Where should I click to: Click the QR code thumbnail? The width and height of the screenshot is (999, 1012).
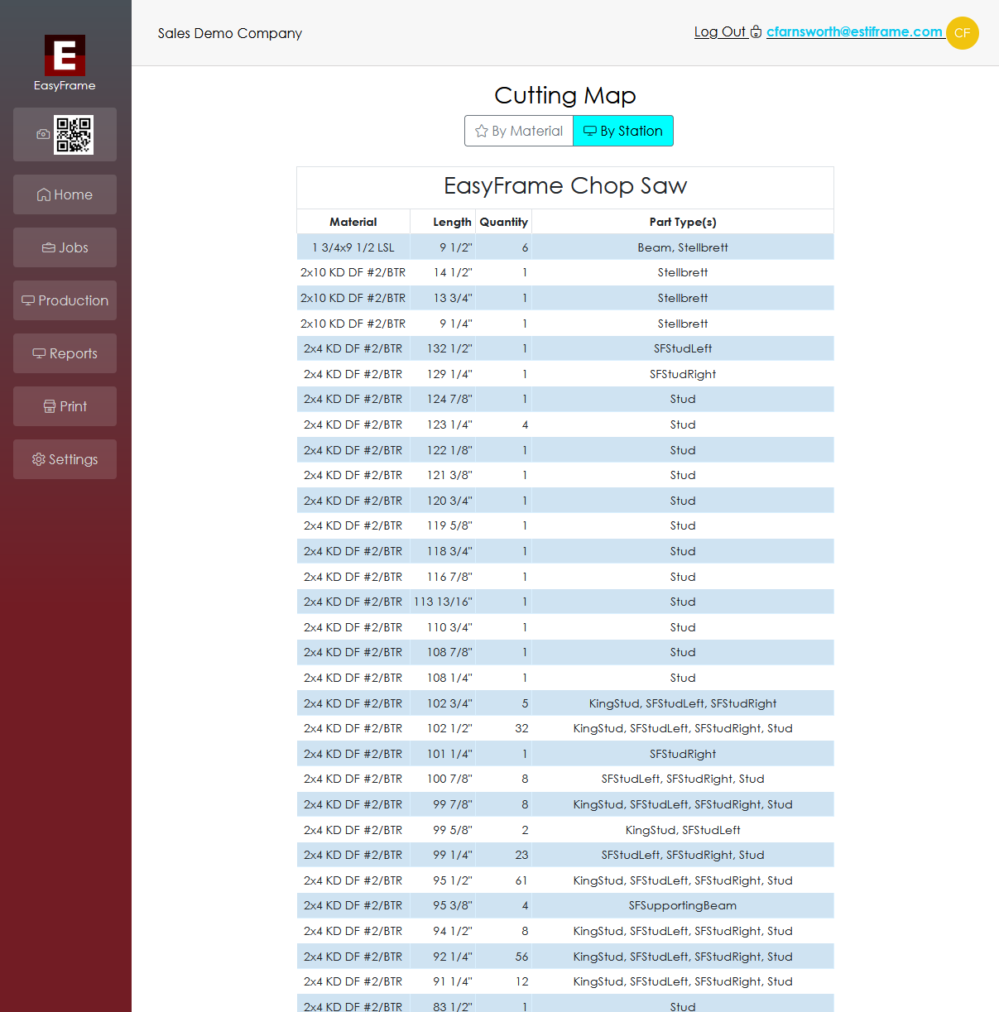(74, 133)
